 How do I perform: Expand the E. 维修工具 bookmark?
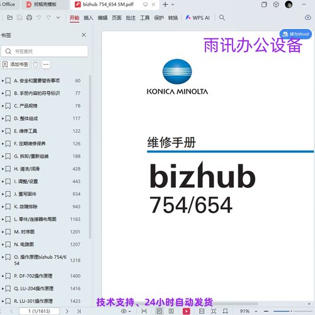click(x=3, y=131)
